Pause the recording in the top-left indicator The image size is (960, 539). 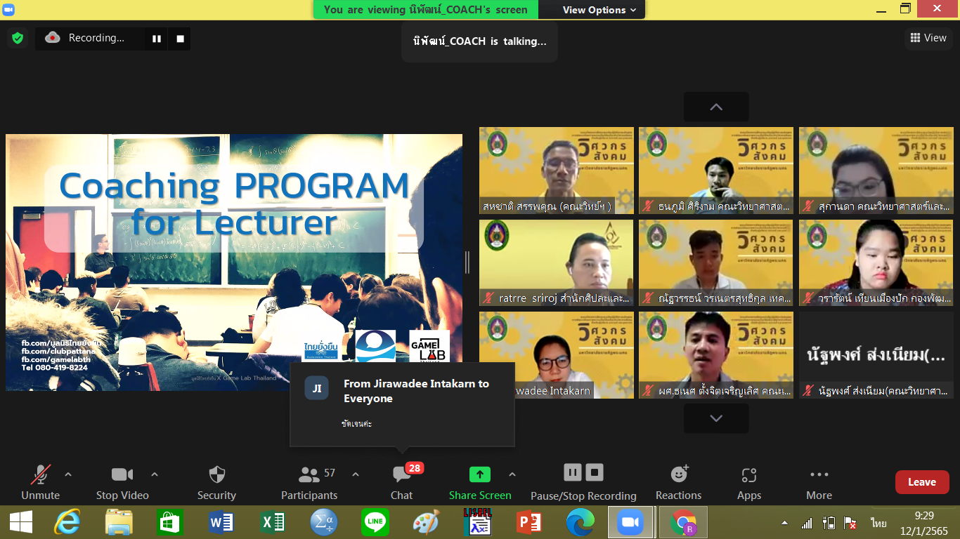coord(156,39)
